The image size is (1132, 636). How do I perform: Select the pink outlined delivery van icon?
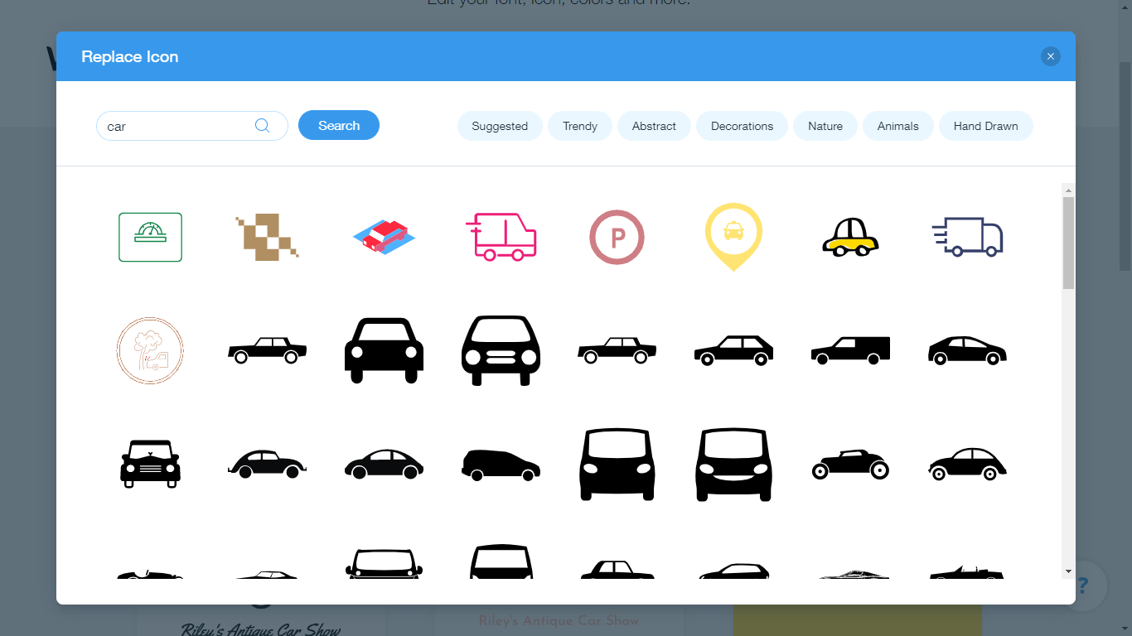[501, 237]
